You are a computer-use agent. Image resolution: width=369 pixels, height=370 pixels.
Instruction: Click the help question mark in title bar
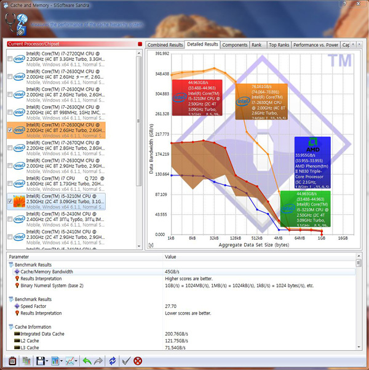(344, 4)
